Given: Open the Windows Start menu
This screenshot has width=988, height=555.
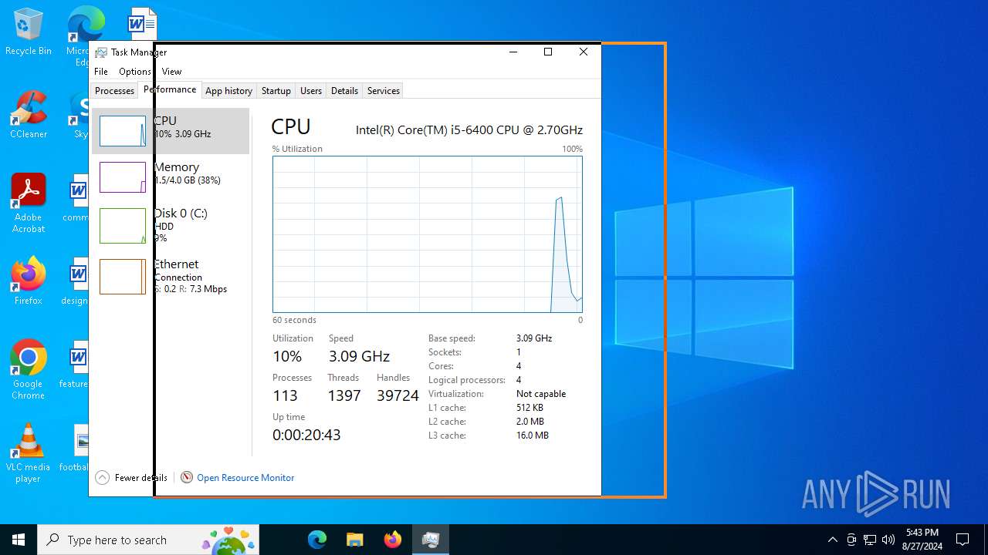Looking at the screenshot, I should click(x=19, y=540).
